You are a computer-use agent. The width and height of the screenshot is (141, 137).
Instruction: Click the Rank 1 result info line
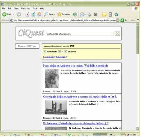(x=59, y=91)
